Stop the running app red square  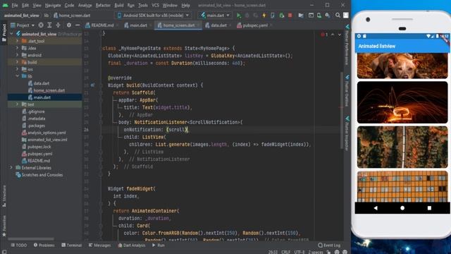tap(290, 16)
